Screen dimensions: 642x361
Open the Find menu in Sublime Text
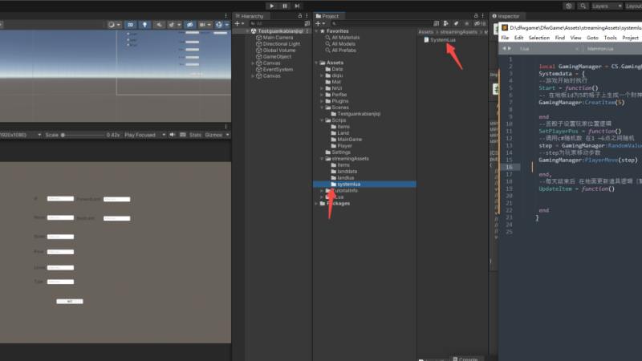[x=559, y=38]
